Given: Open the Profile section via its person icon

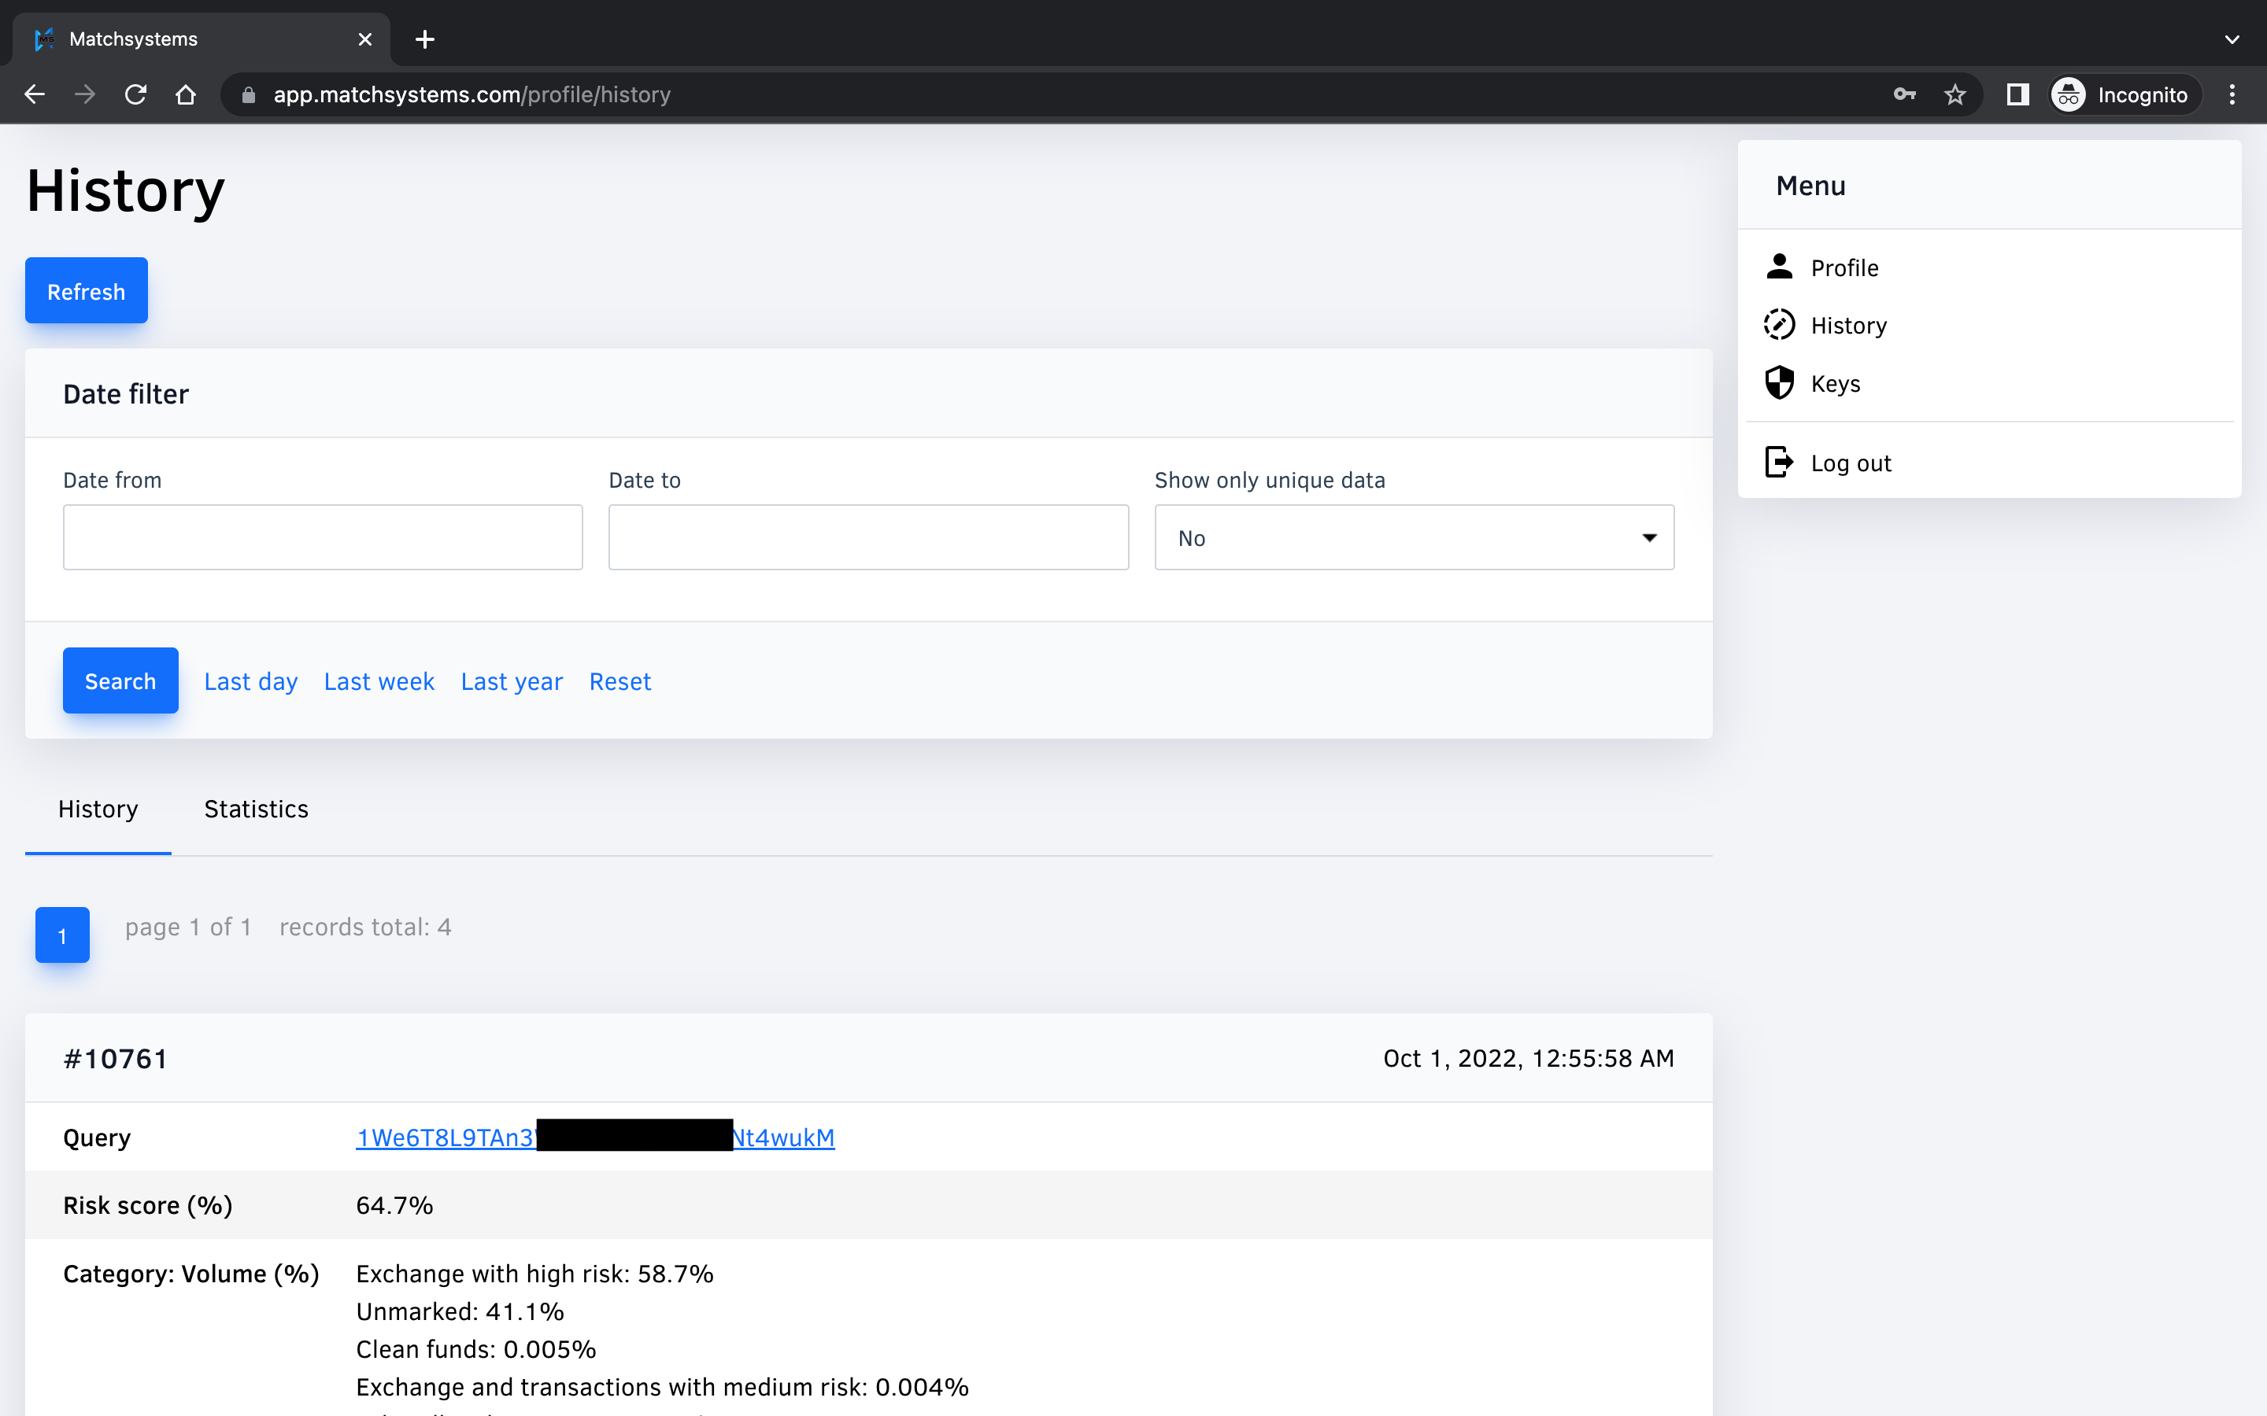Looking at the screenshot, I should click(1781, 267).
